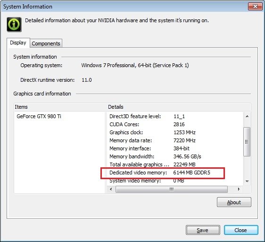Click the vertical scrollbar down arrow
The image size is (265, 242).
(247, 181)
